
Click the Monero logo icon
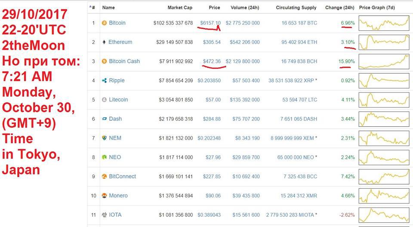(x=104, y=196)
